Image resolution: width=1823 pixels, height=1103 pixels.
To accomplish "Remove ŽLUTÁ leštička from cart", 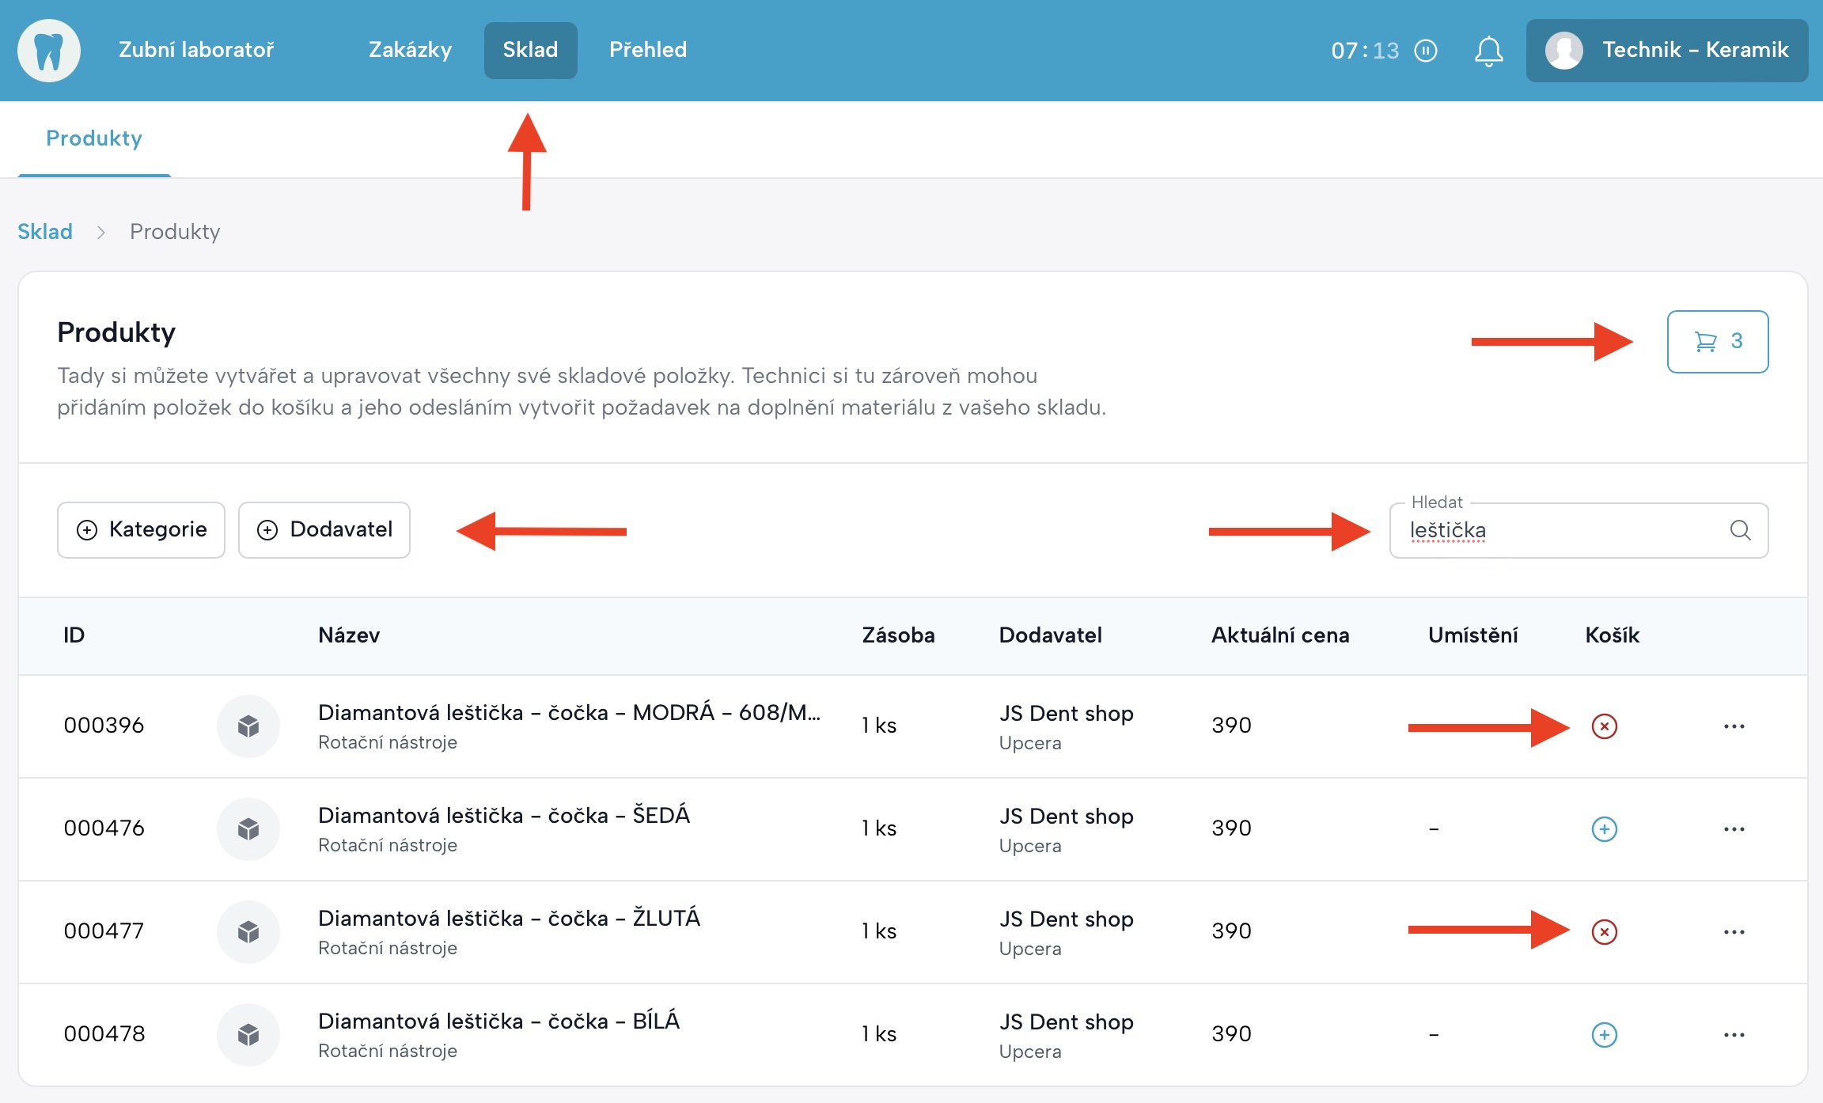I will pos(1604,931).
